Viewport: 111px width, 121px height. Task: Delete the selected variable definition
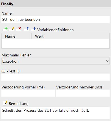(18, 29)
